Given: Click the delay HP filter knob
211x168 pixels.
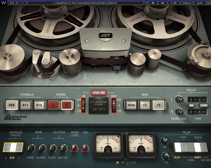Looking at the screenshot, I should [164, 141].
